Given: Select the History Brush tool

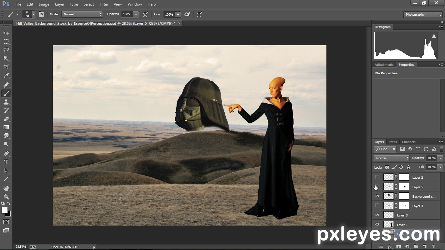Looking at the screenshot, I should 6,110.
